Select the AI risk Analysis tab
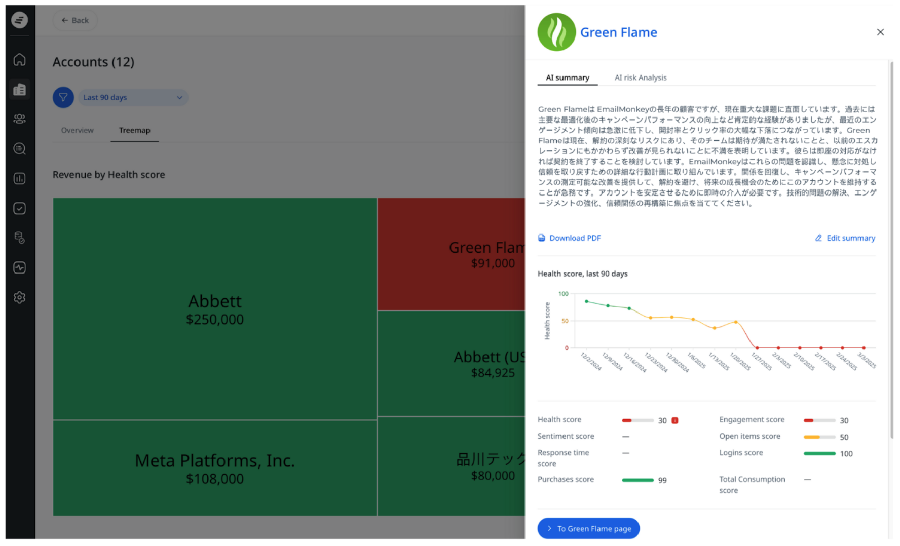This screenshot has width=900, height=546. [x=641, y=77]
